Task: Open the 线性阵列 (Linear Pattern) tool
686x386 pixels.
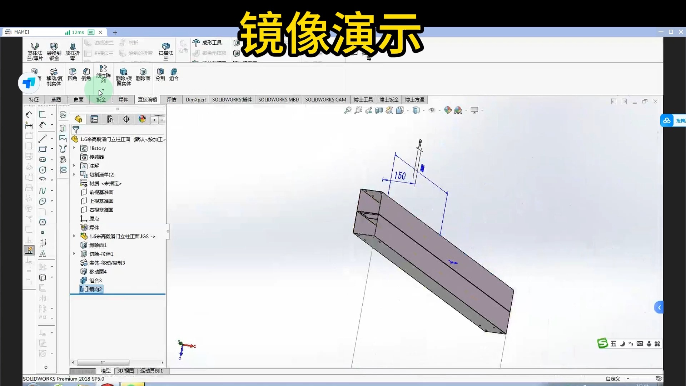Action: coord(103,75)
